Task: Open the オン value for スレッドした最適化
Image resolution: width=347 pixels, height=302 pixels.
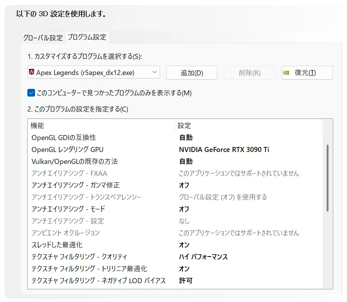Action: [x=184, y=245]
